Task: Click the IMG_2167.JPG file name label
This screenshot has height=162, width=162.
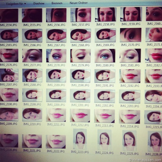Action: 56,45
